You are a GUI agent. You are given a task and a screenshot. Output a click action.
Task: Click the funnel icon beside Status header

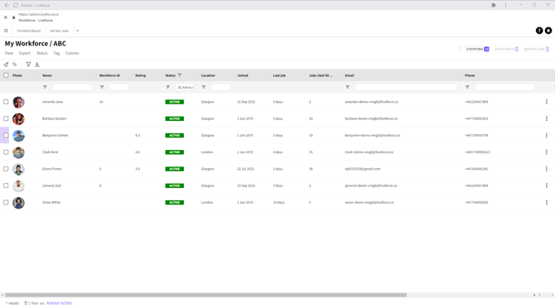[180, 75]
